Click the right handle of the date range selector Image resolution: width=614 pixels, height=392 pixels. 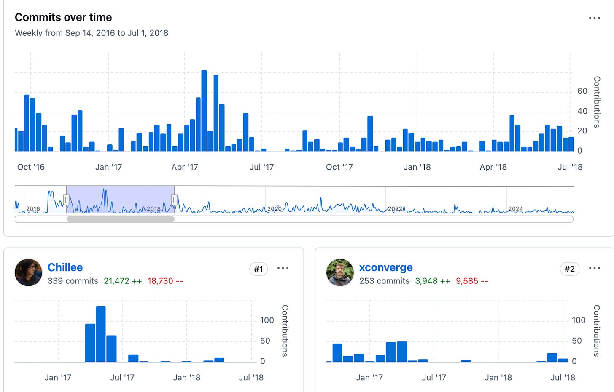(175, 200)
